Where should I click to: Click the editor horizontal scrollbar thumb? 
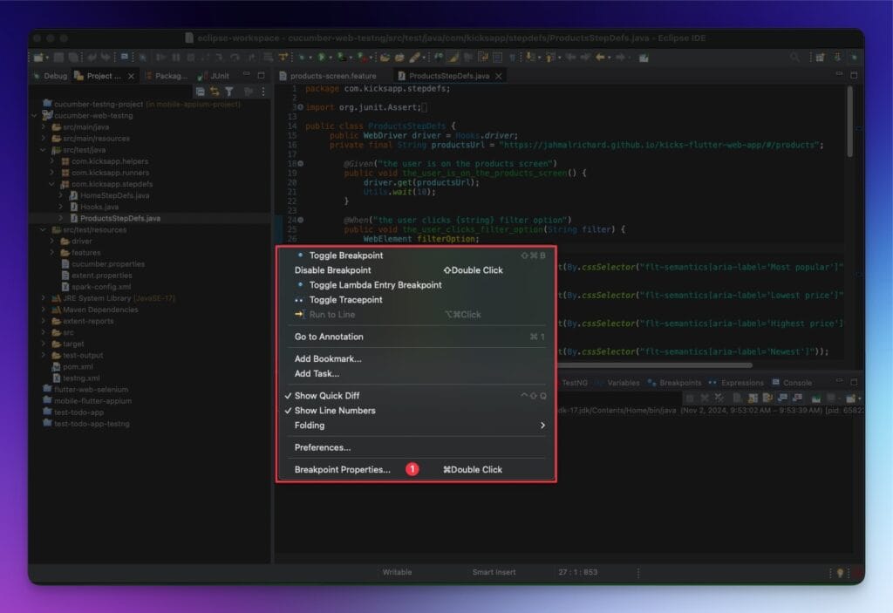655,365
